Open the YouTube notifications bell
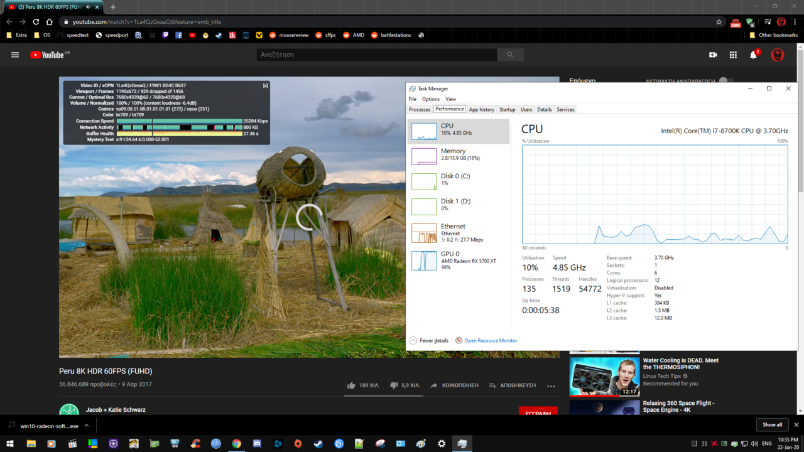804x452 pixels. (x=753, y=55)
